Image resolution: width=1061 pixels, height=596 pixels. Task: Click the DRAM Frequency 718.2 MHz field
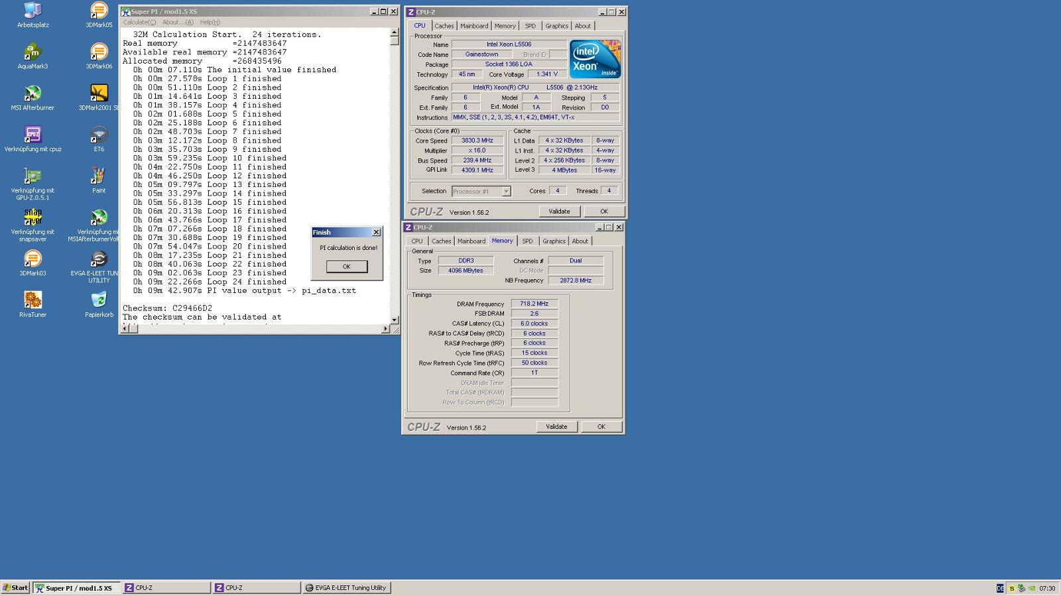pos(534,304)
